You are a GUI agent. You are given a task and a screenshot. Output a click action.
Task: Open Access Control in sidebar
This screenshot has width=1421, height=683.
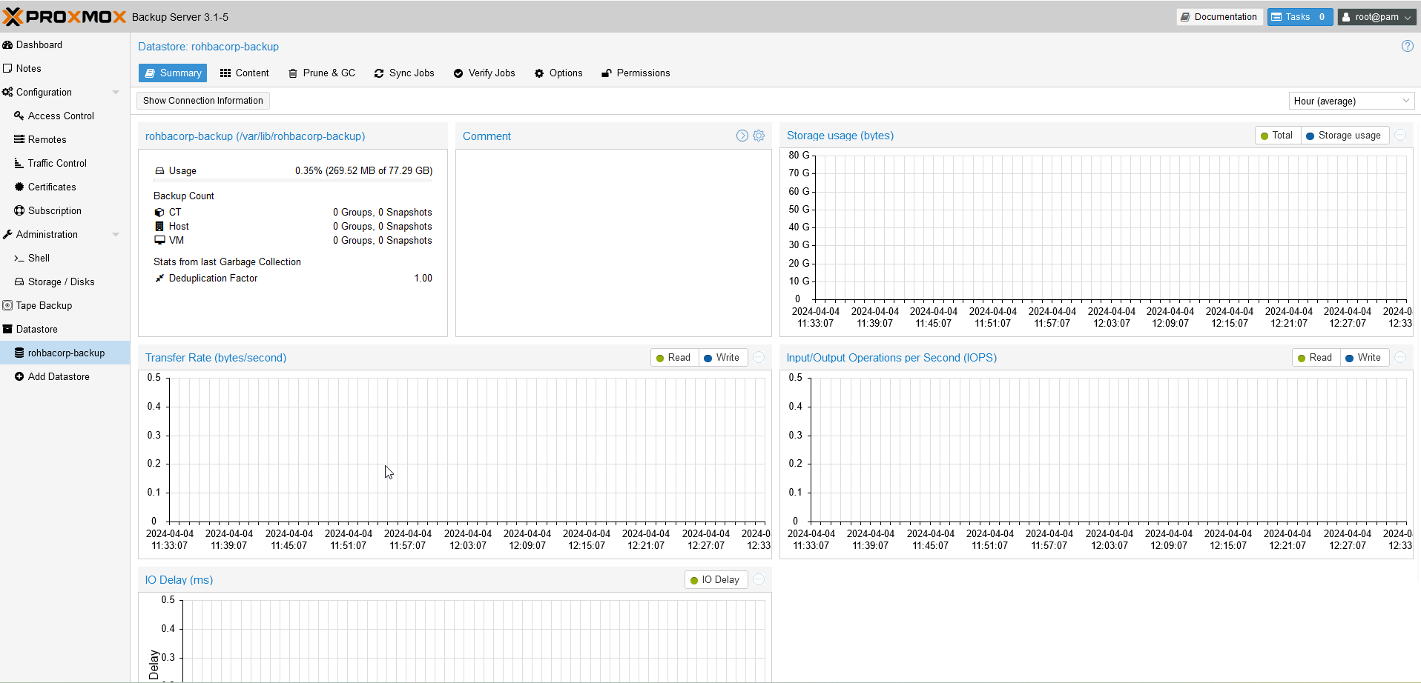coord(65,116)
